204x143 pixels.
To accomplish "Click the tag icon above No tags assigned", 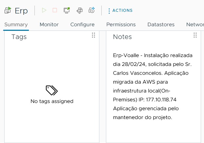I will 52,90.
